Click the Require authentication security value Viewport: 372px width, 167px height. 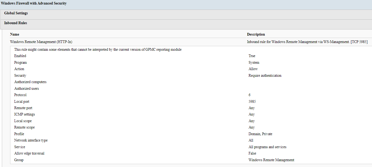pos(265,75)
